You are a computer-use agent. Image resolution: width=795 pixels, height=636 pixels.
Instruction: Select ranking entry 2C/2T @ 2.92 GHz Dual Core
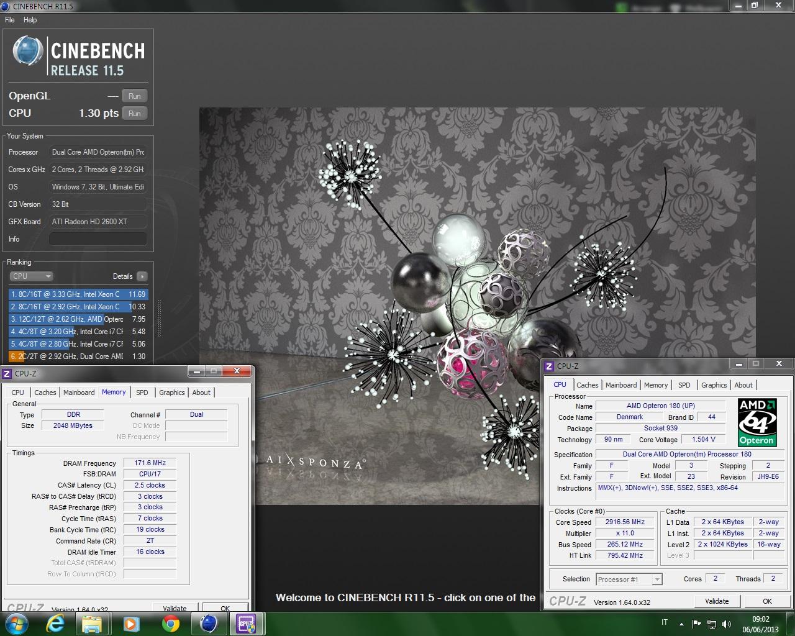[78, 357]
